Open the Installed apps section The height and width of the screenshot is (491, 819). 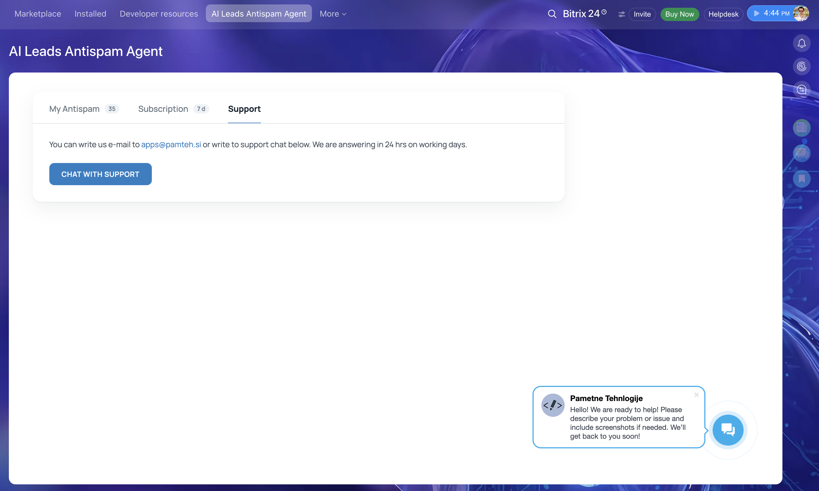pos(90,14)
